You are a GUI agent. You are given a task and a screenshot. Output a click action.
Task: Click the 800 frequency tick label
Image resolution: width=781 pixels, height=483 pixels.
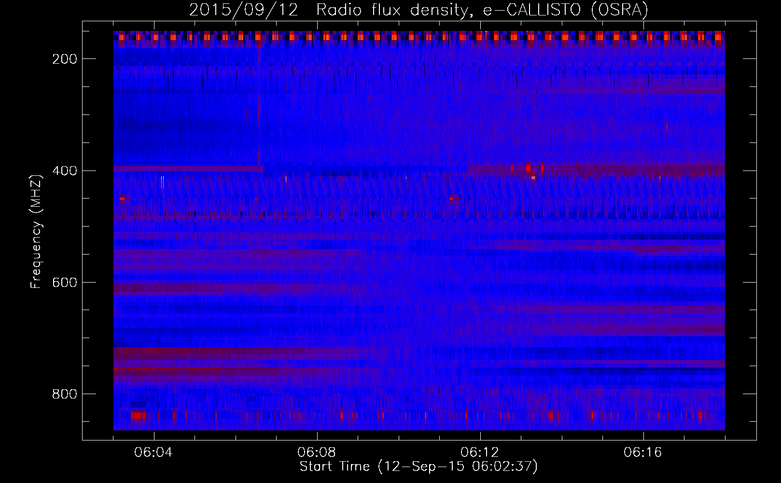[65, 394]
